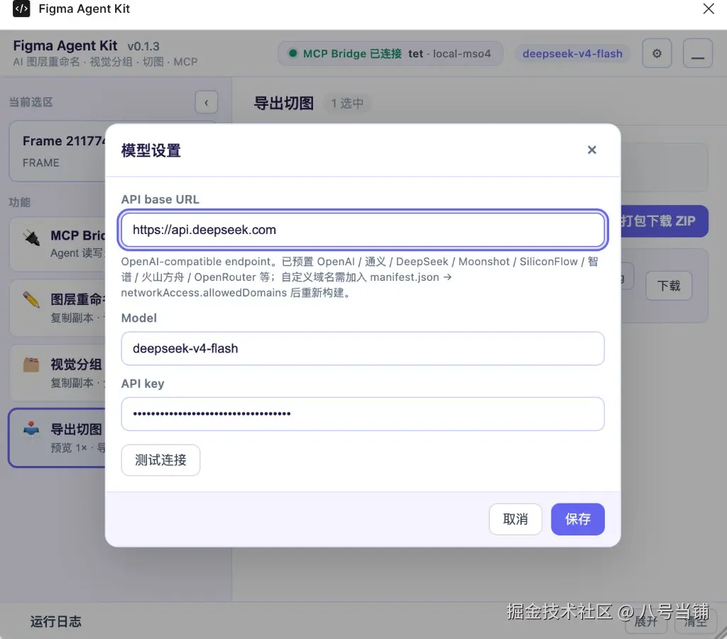
Task: Cancel with the 取消 button
Action: click(x=515, y=519)
